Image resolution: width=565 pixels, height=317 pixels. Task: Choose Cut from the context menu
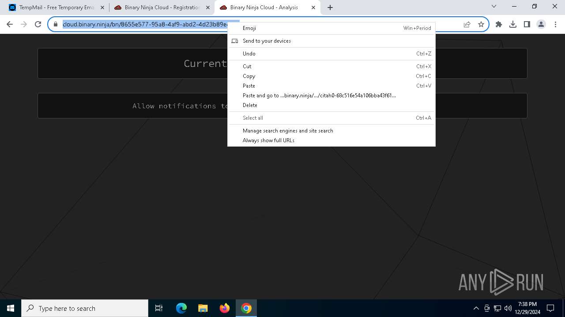(331, 66)
